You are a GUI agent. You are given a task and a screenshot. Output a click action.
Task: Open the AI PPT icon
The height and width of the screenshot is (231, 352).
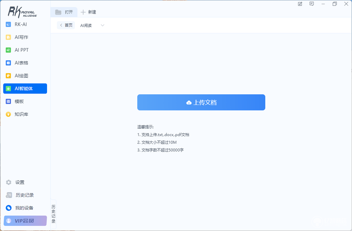point(8,50)
